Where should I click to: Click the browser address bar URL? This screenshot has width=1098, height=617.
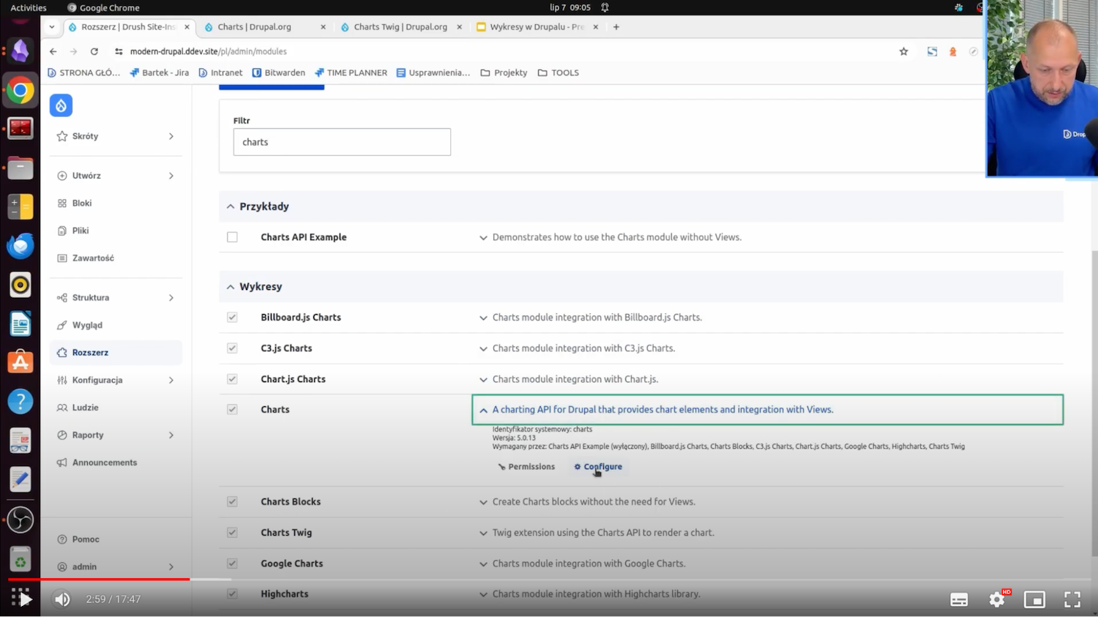(208, 51)
